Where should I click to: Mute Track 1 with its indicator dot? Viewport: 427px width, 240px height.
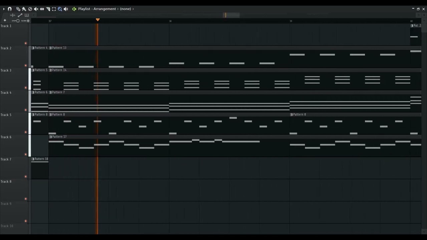coord(26,43)
